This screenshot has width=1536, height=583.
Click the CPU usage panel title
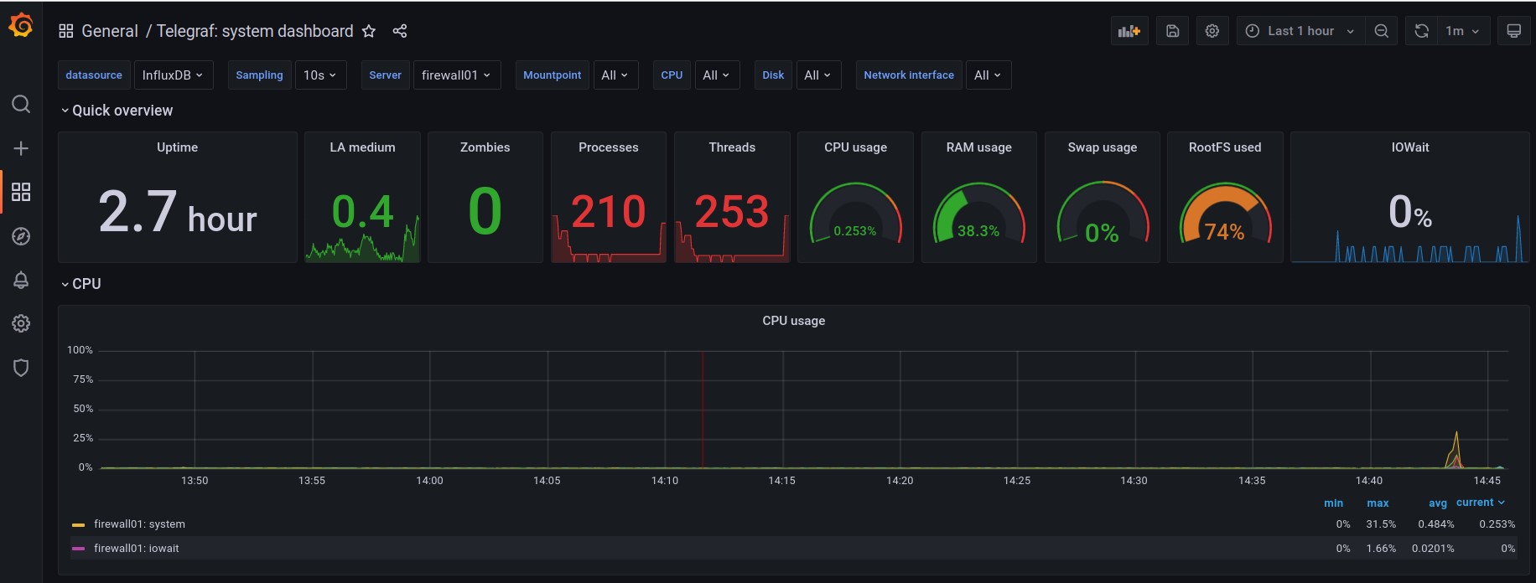point(793,321)
